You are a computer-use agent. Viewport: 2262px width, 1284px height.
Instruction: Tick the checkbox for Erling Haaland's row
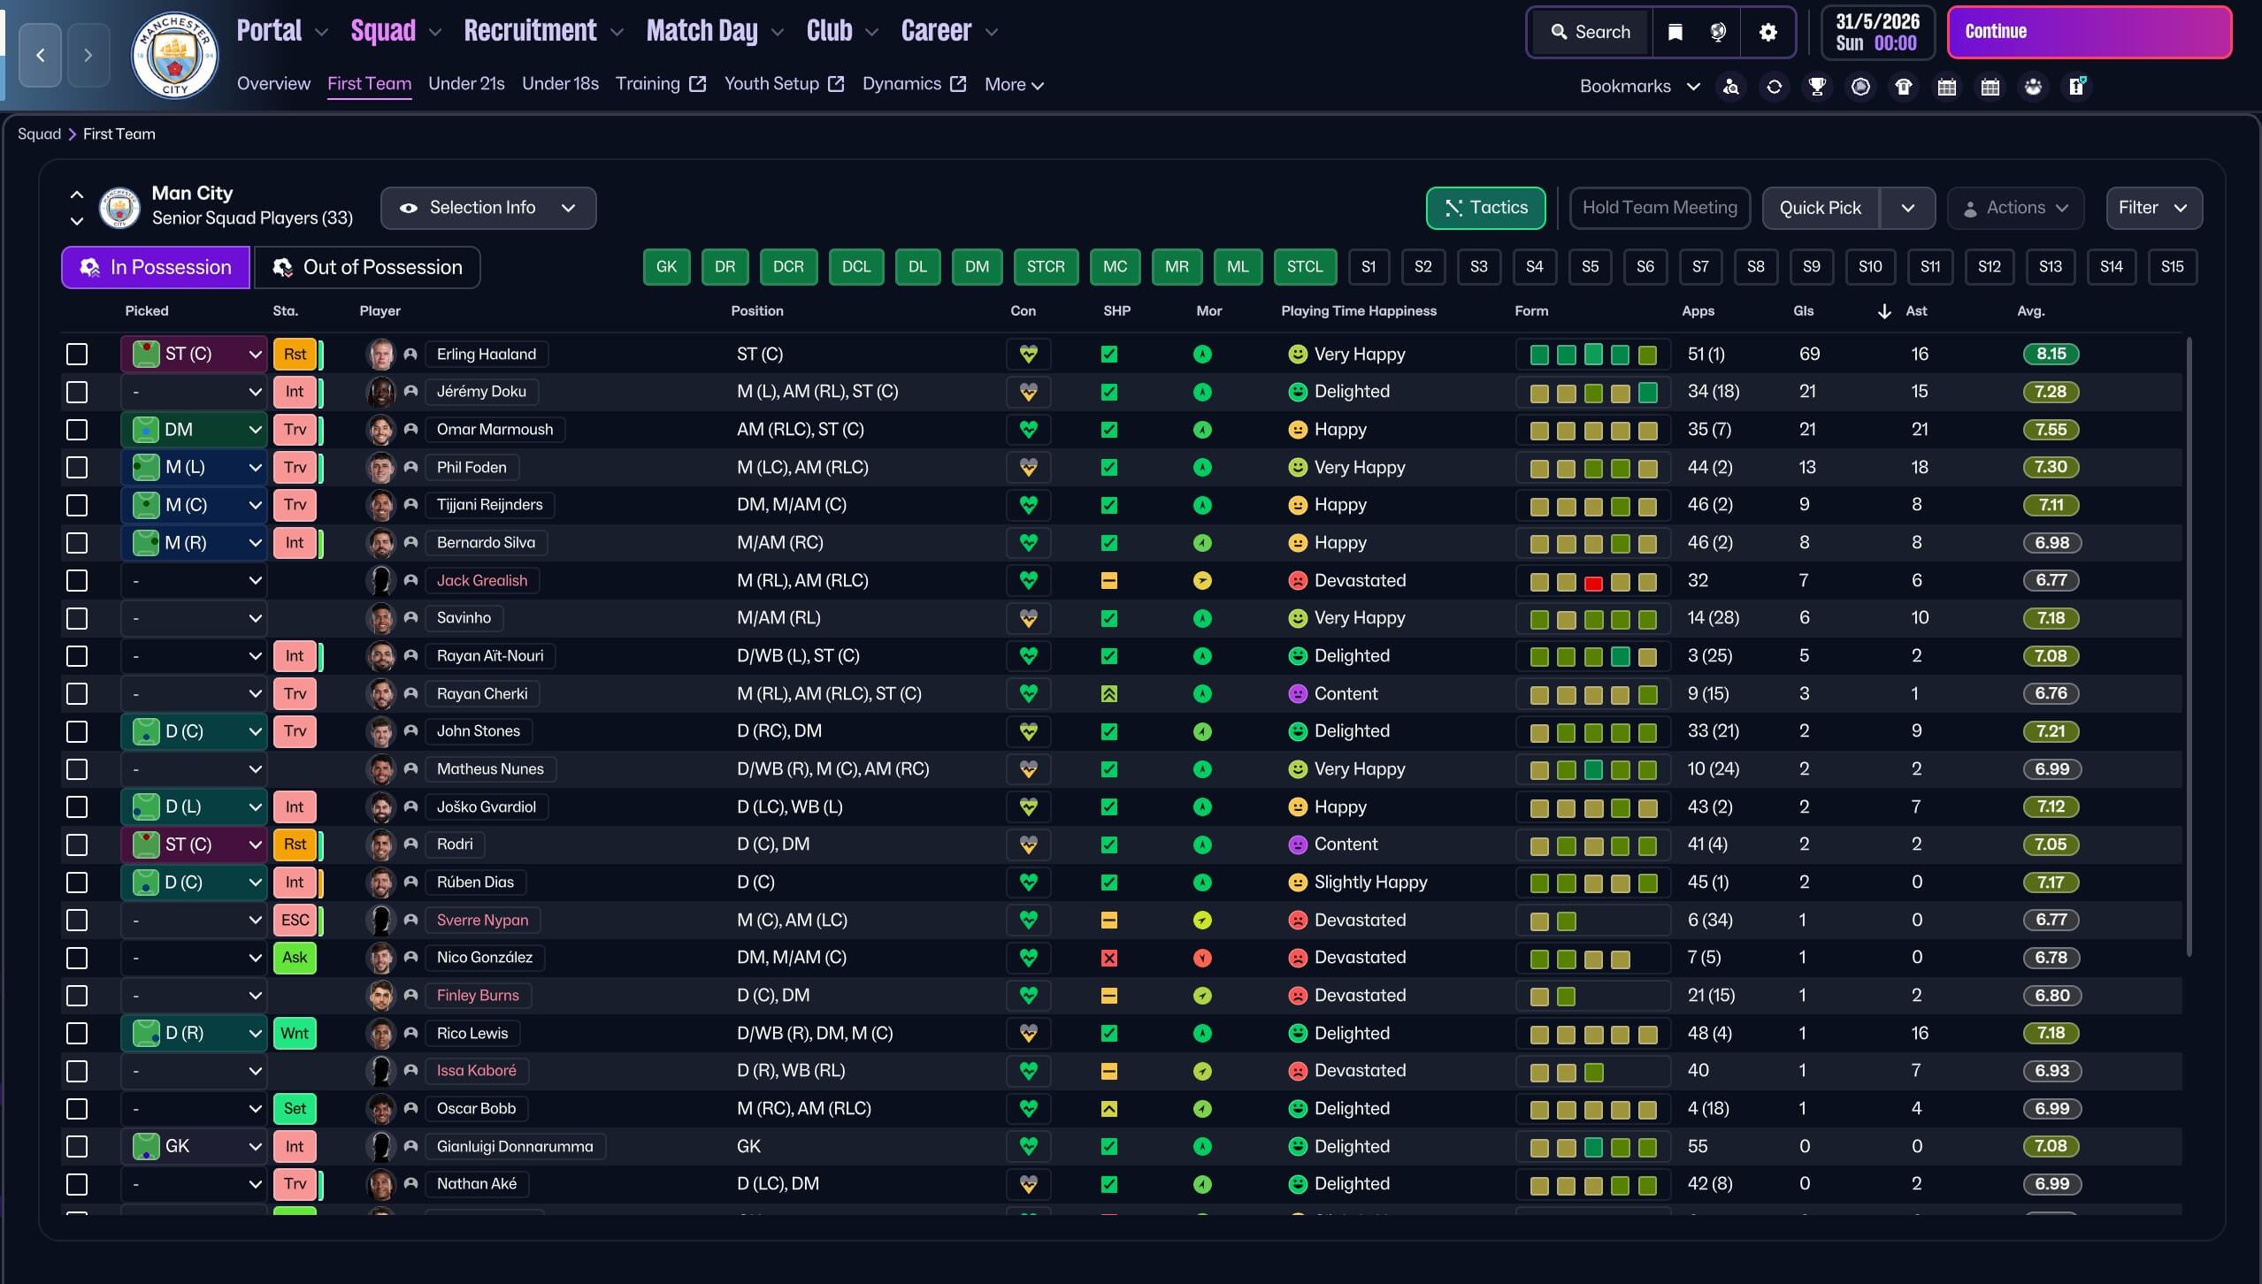click(77, 355)
